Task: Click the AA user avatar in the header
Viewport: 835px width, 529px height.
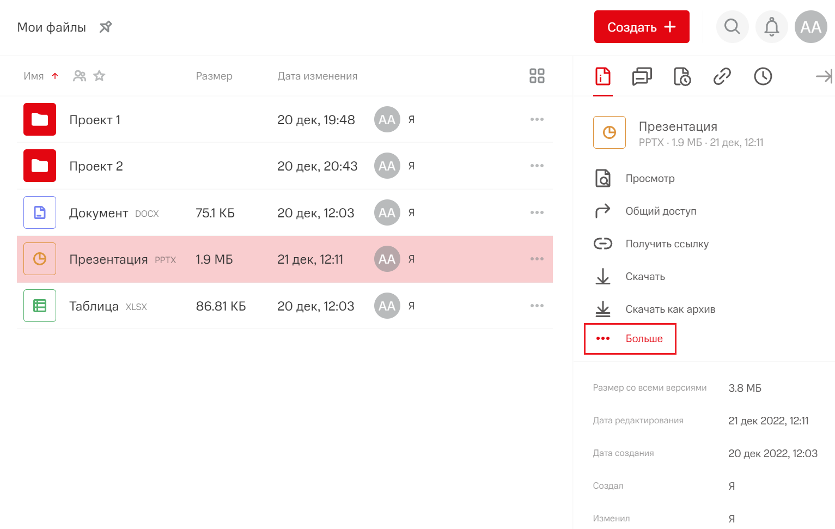Action: point(810,27)
